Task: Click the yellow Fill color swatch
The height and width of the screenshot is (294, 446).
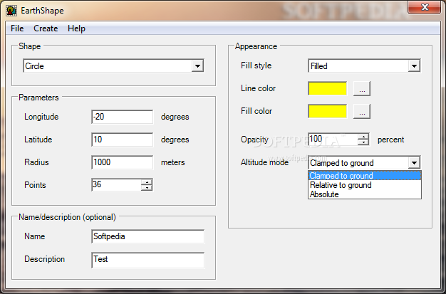Action: pos(328,111)
